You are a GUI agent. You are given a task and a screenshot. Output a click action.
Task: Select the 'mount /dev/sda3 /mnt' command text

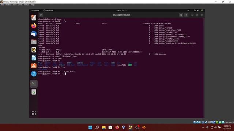(66, 56)
